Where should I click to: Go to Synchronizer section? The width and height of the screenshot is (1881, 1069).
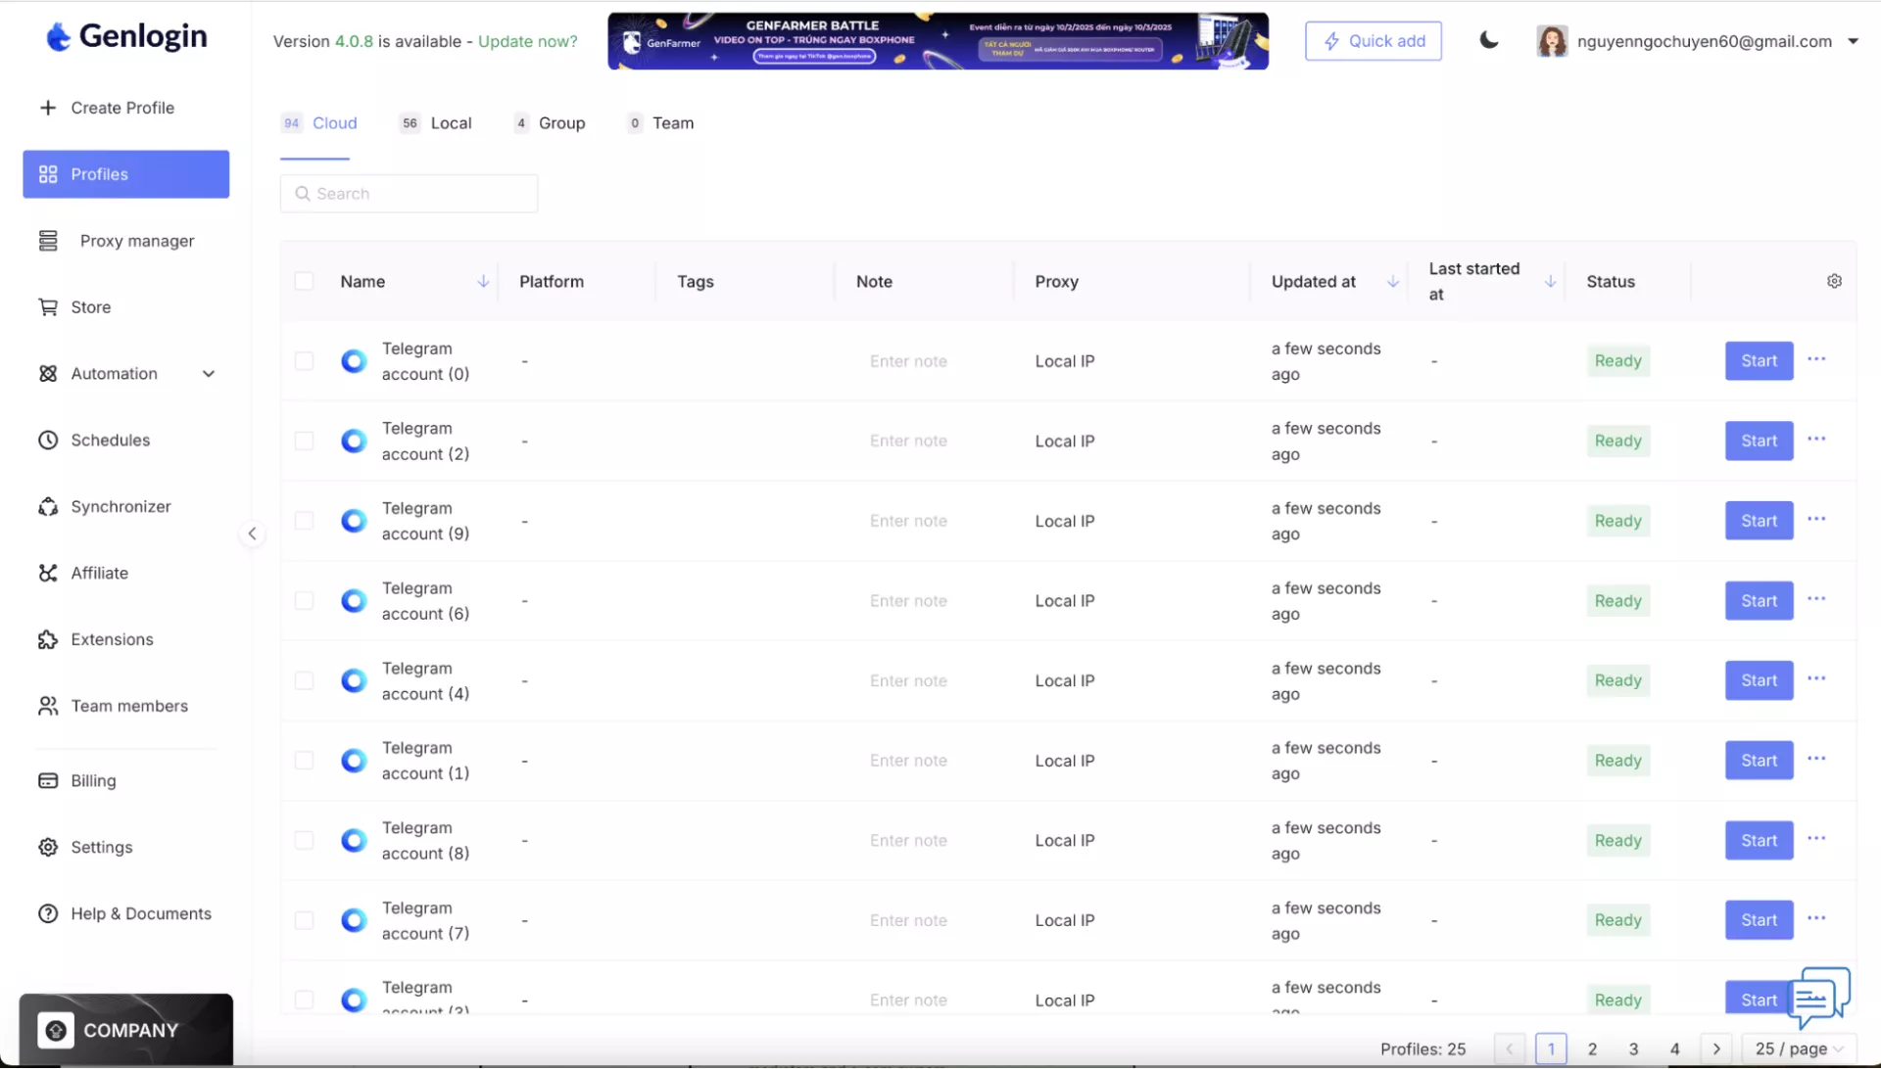coord(121,506)
